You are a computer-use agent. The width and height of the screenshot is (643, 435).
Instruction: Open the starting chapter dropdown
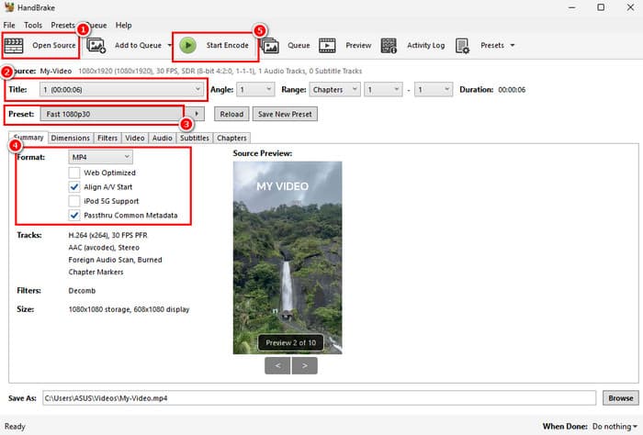383,89
